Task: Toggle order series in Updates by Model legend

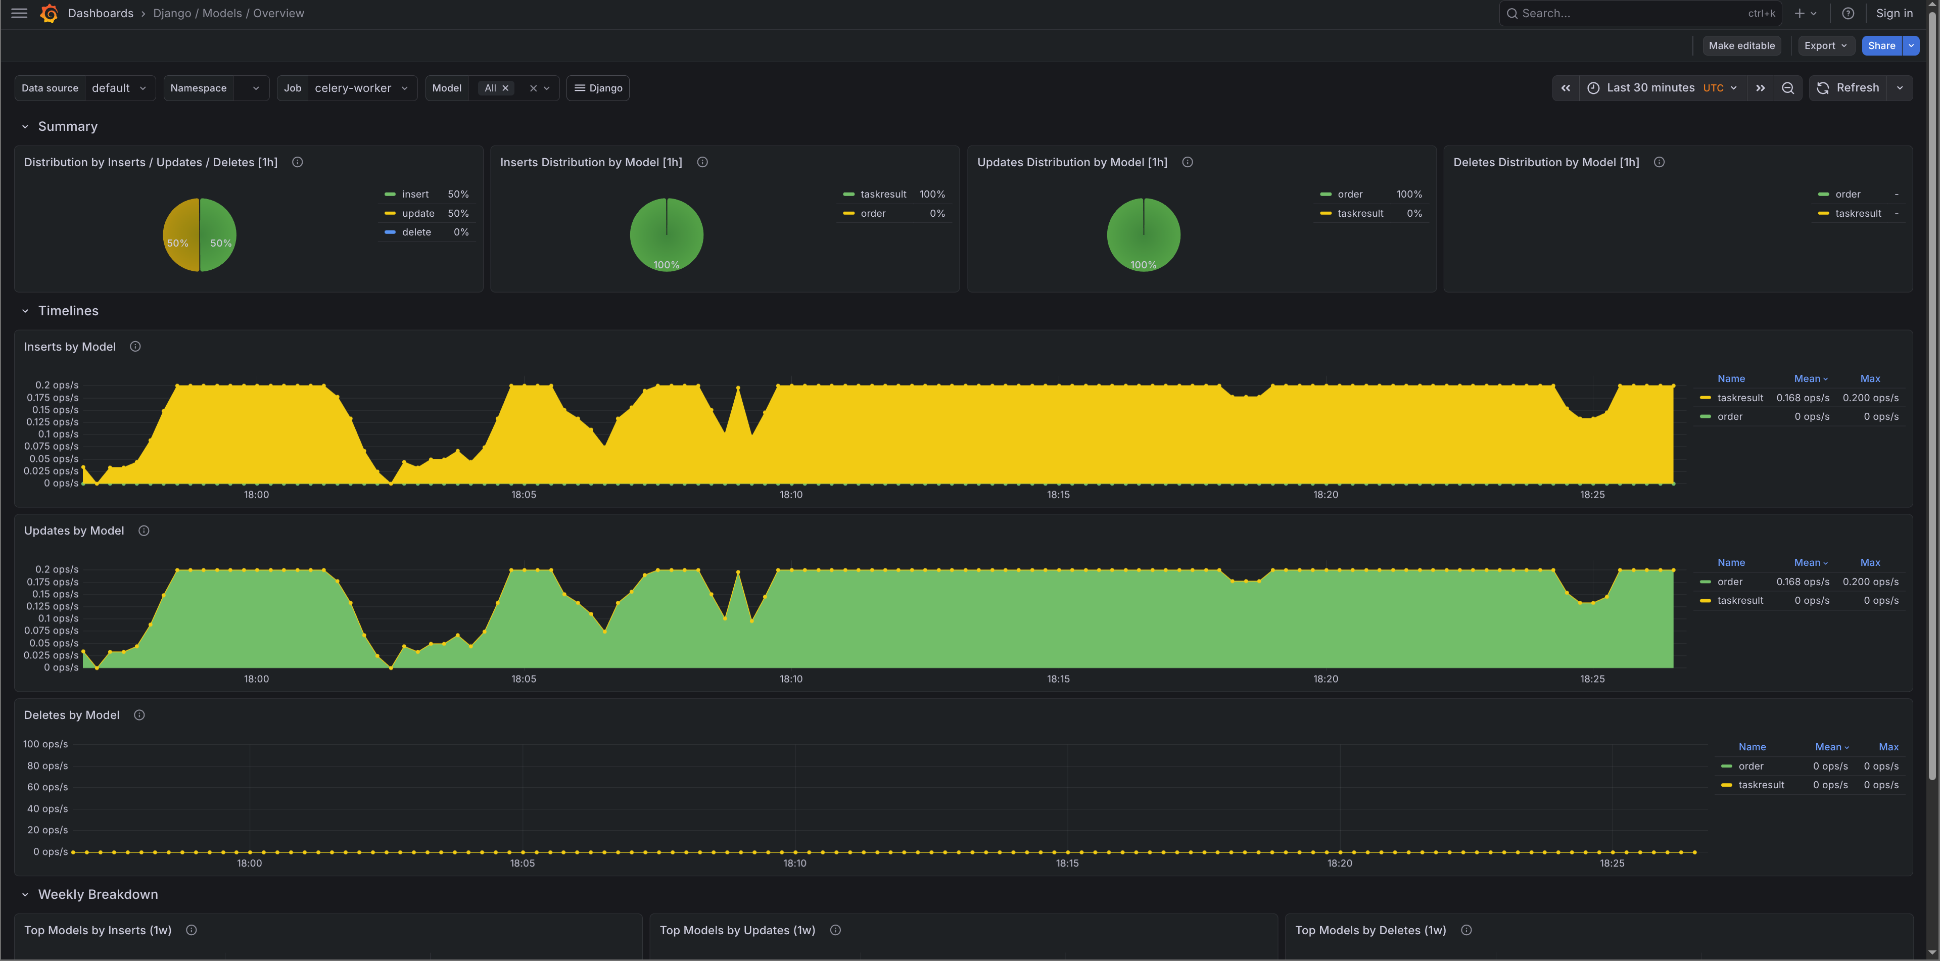Action: point(1729,582)
